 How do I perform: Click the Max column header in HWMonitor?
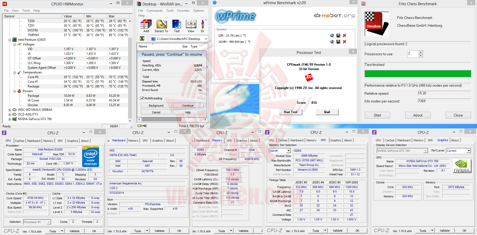(x=118, y=16)
